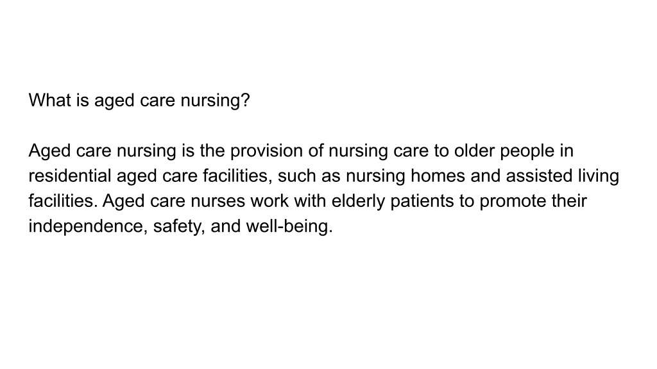Click the word 'nurses' in the third line
This screenshot has height=369, width=657.
pyautogui.click(x=218, y=202)
